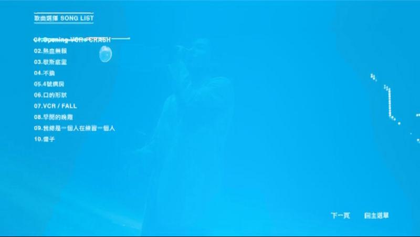The height and width of the screenshot is (237, 420).
Task: Play track 02 熱血無賴
Action: 50,51
